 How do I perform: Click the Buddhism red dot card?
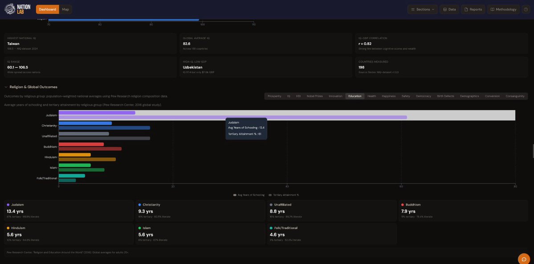463,211
